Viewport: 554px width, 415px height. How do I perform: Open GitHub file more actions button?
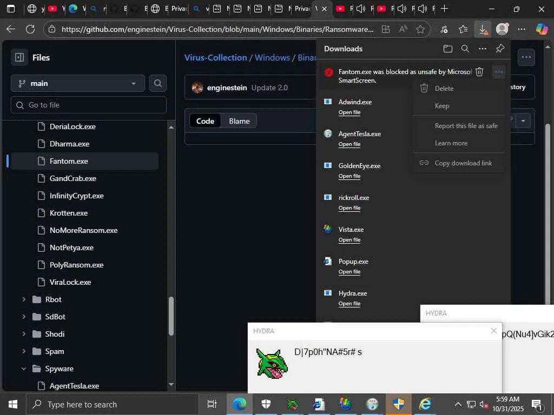point(526,57)
